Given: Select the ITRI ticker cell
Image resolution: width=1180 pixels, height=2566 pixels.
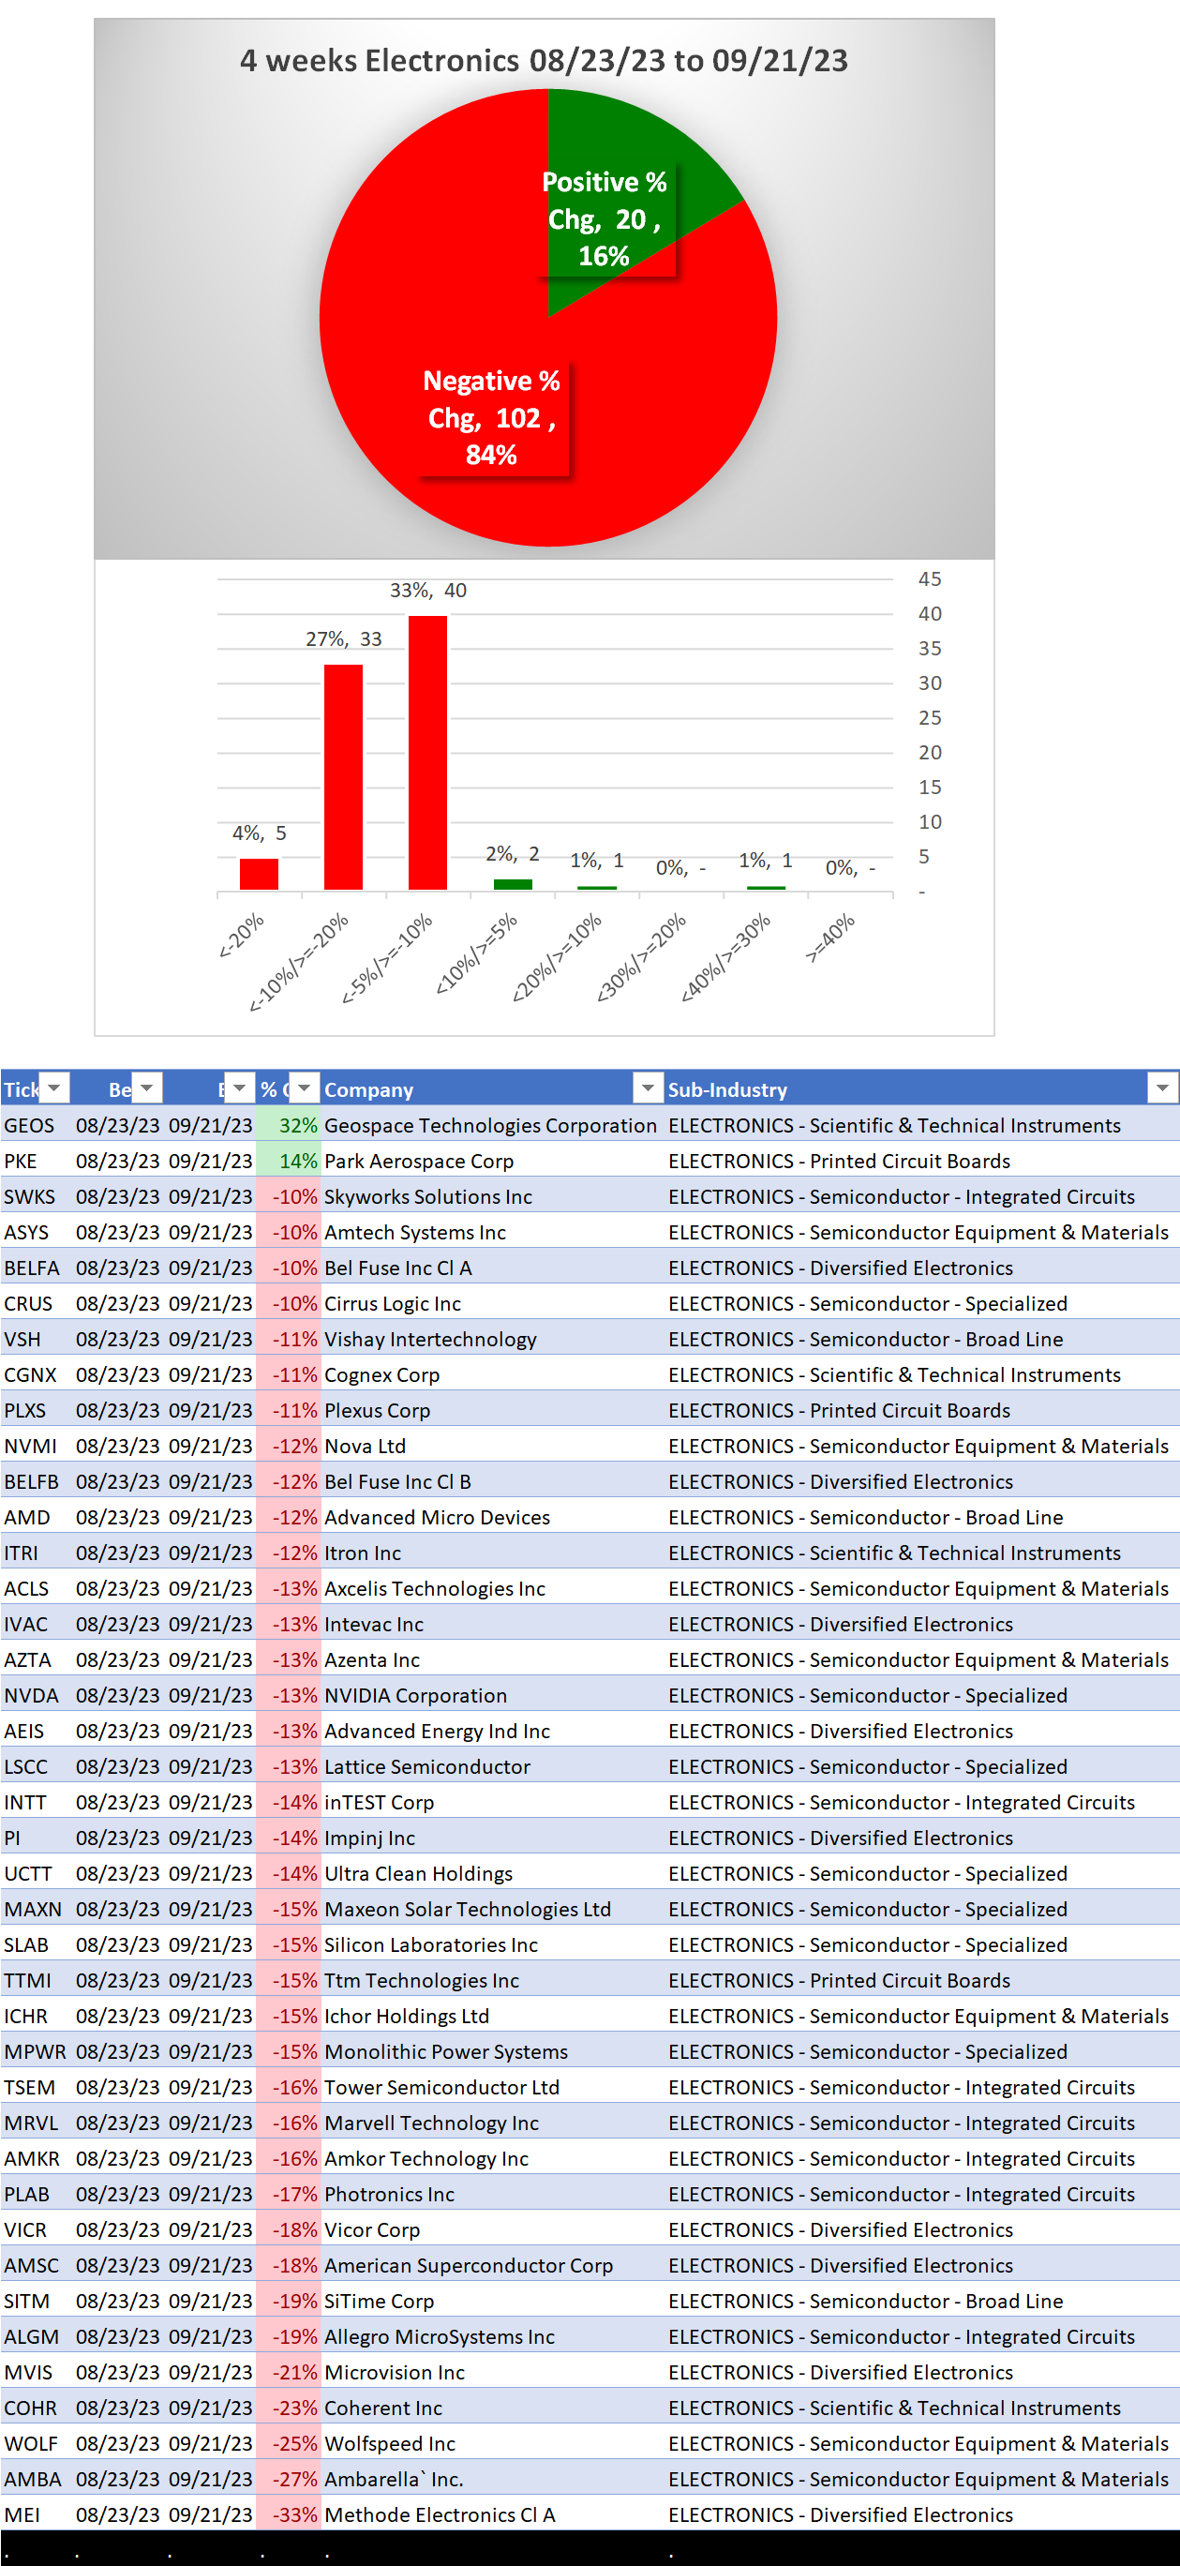Looking at the screenshot, I should [37, 1553].
